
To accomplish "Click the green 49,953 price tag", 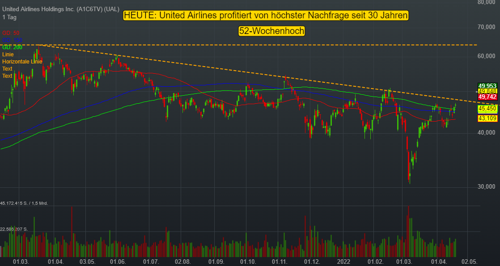I will (487, 86).
